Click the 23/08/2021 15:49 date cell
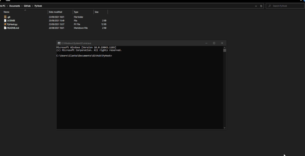 point(56,21)
